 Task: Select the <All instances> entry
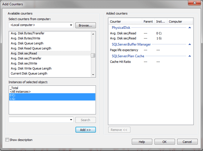click(x=20, y=92)
